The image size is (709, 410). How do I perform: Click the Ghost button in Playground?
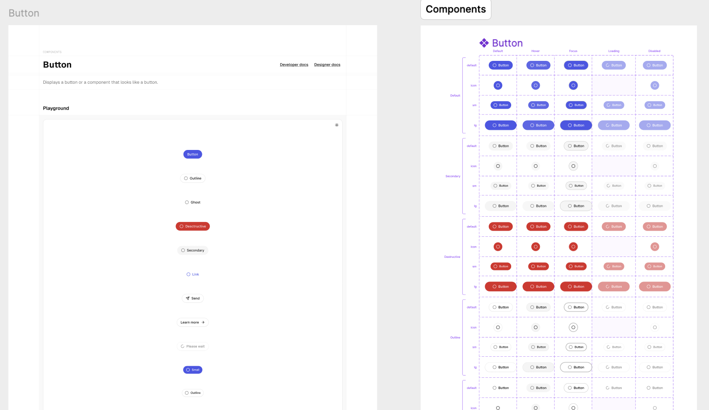(x=192, y=202)
